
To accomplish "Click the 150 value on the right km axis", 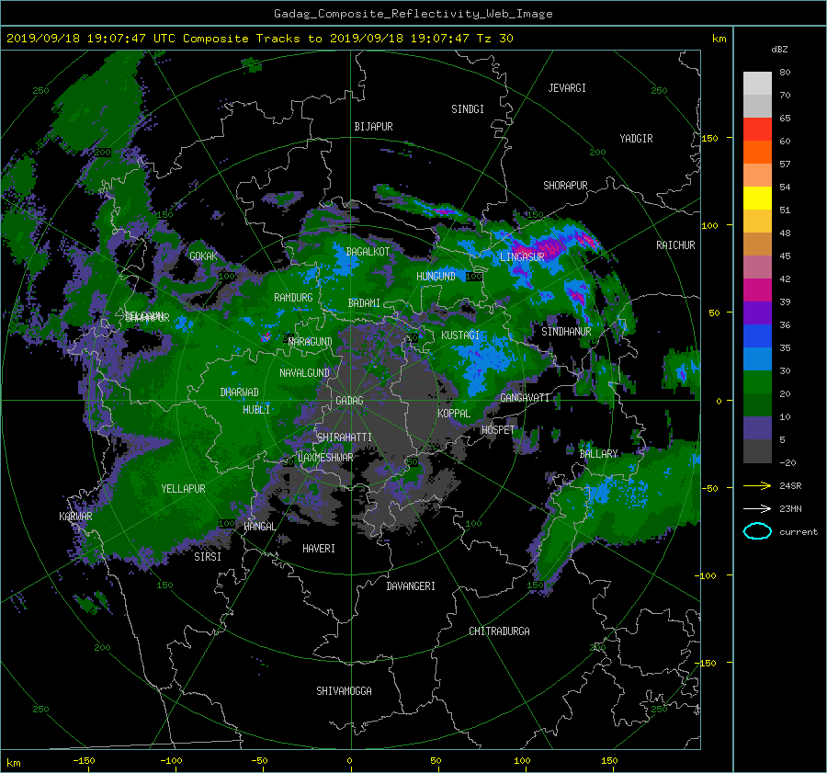I will 710,138.
